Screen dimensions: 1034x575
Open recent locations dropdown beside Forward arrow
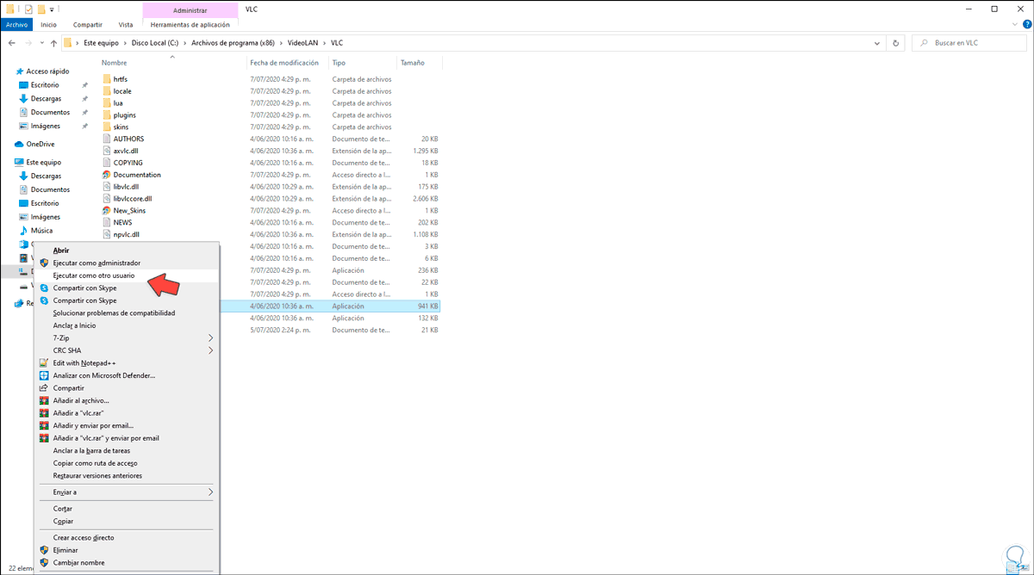[x=42, y=43]
